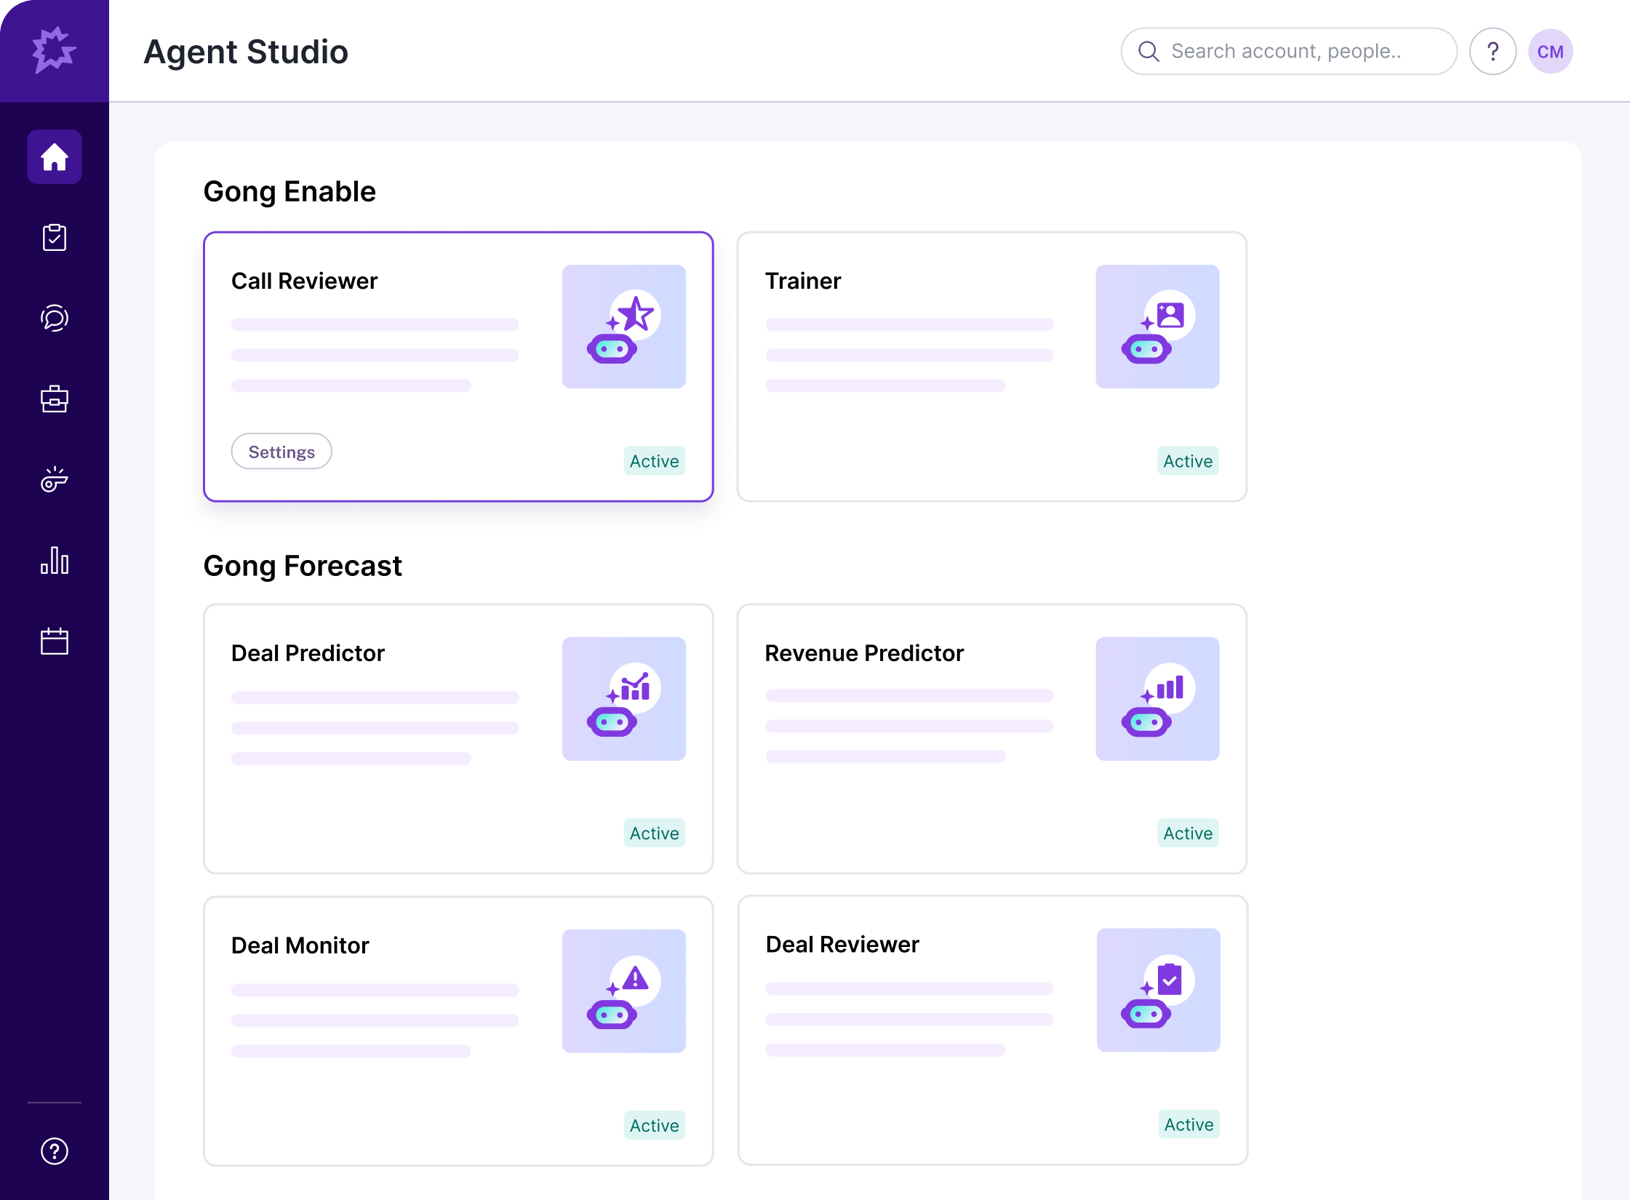Open the clipboard checklist sidebar icon

click(x=55, y=238)
